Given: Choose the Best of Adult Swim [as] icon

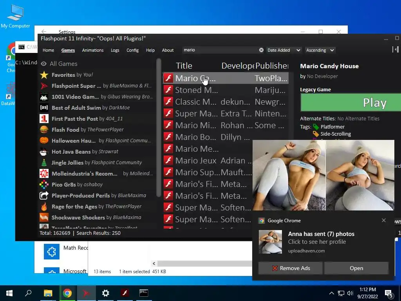Looking at the screenshot, I should (x=44, y=107).
